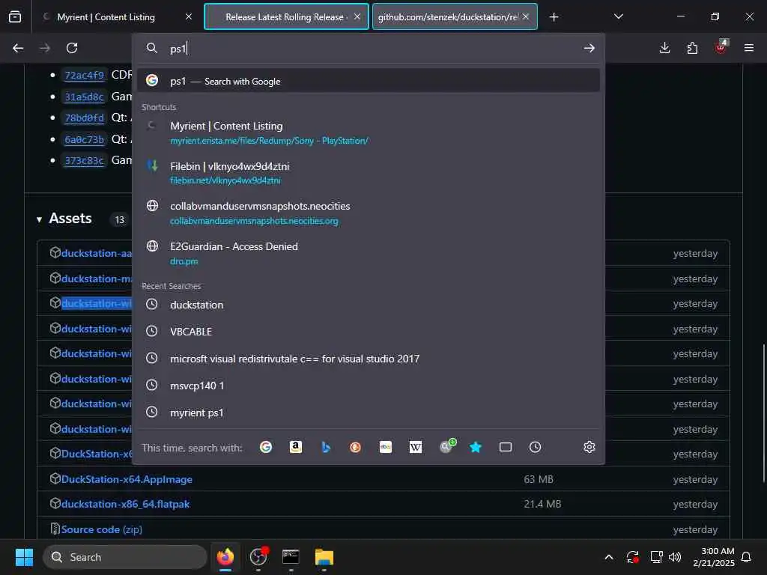Close the Myrient Content Listing tab
Viewport: 767px width, 575px height.
(x=189, y=16)
